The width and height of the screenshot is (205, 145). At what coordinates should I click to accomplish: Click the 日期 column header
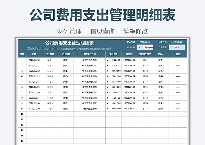34,54
